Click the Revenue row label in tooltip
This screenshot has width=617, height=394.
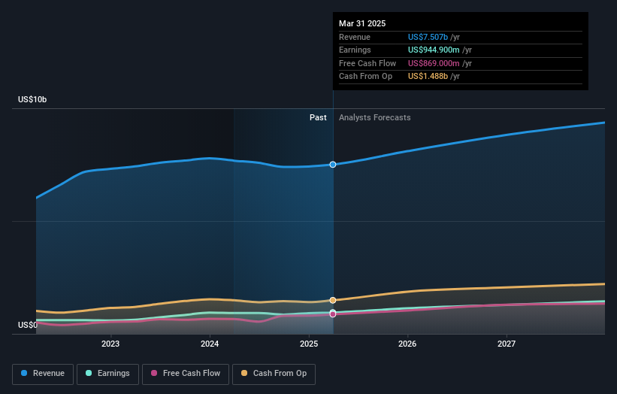coord(355,37)
